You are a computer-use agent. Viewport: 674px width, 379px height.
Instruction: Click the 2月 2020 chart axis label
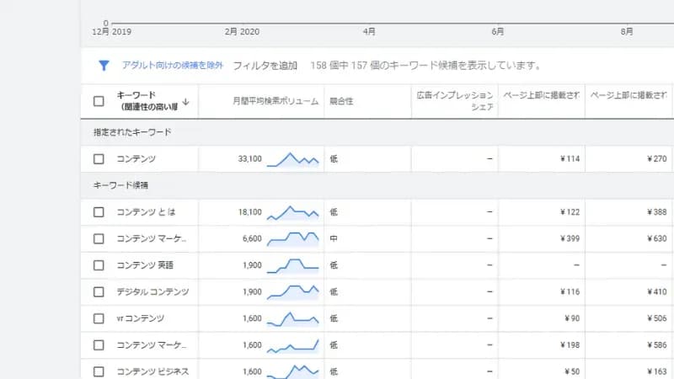pyautogui.click(x=242, y=32)
